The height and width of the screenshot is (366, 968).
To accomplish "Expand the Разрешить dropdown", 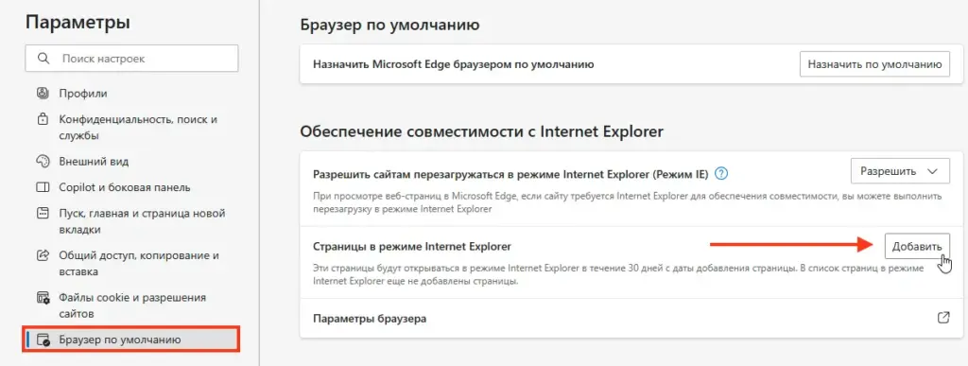I will click(x=900, y=171).
